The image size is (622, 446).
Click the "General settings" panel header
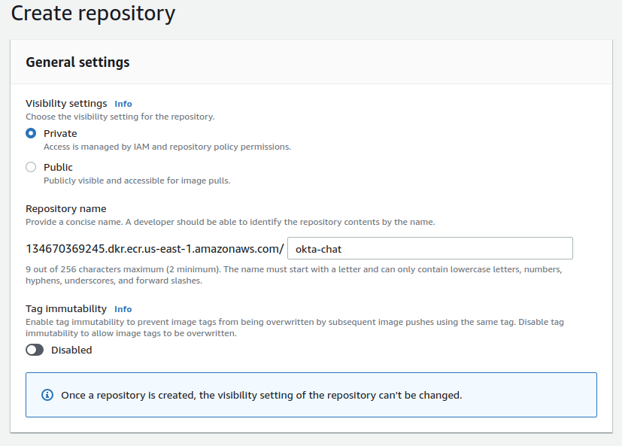[77, 62]
